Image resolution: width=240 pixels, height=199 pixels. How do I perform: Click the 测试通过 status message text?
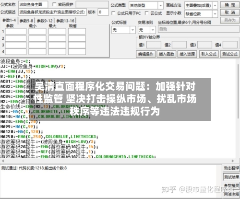34,168
